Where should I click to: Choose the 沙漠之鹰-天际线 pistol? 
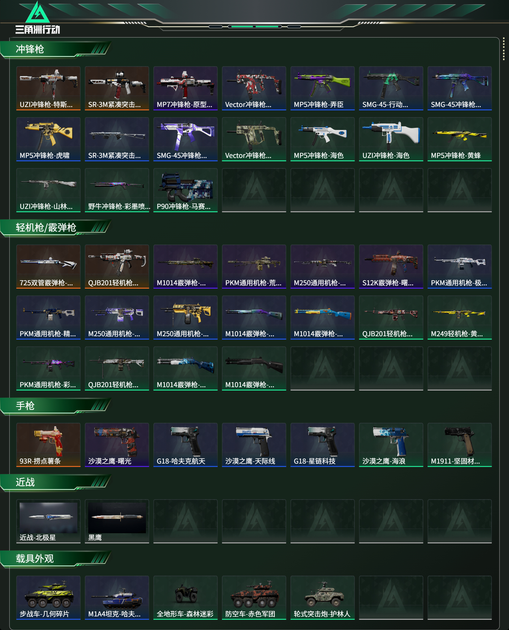(254, 445)
